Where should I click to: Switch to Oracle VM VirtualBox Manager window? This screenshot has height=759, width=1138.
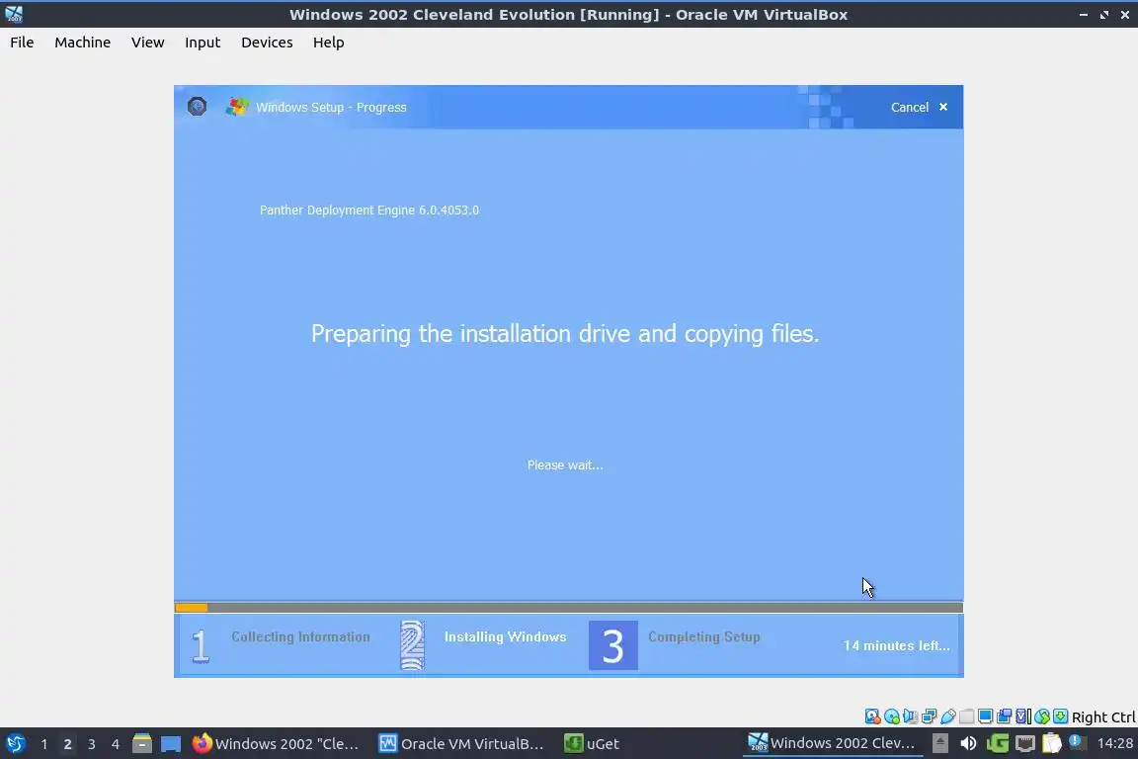[x=461, y=744]
